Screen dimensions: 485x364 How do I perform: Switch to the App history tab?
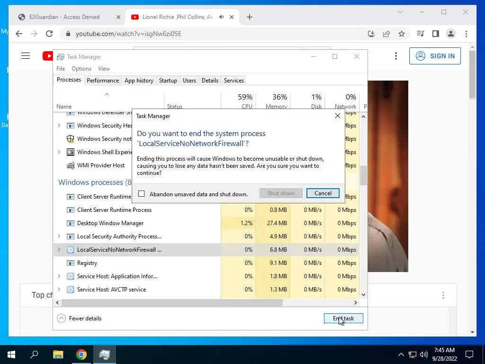point(139,81)
